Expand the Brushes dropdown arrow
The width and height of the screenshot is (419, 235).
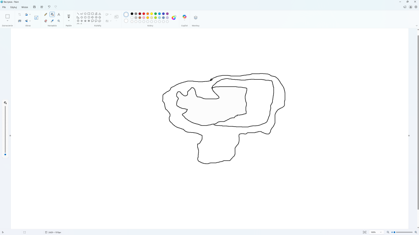69,21
